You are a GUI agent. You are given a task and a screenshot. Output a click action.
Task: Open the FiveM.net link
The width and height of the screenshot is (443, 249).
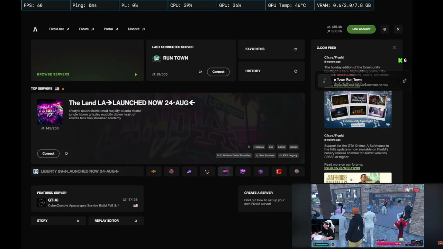pyautogui.click(x=59, y=29)
